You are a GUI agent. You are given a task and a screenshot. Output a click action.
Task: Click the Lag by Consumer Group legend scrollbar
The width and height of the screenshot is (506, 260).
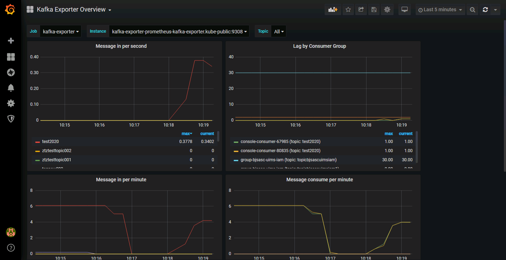tap(417, 147)
